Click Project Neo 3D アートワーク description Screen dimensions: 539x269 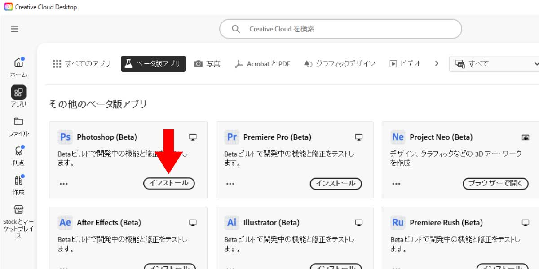(x=456, y=158)
